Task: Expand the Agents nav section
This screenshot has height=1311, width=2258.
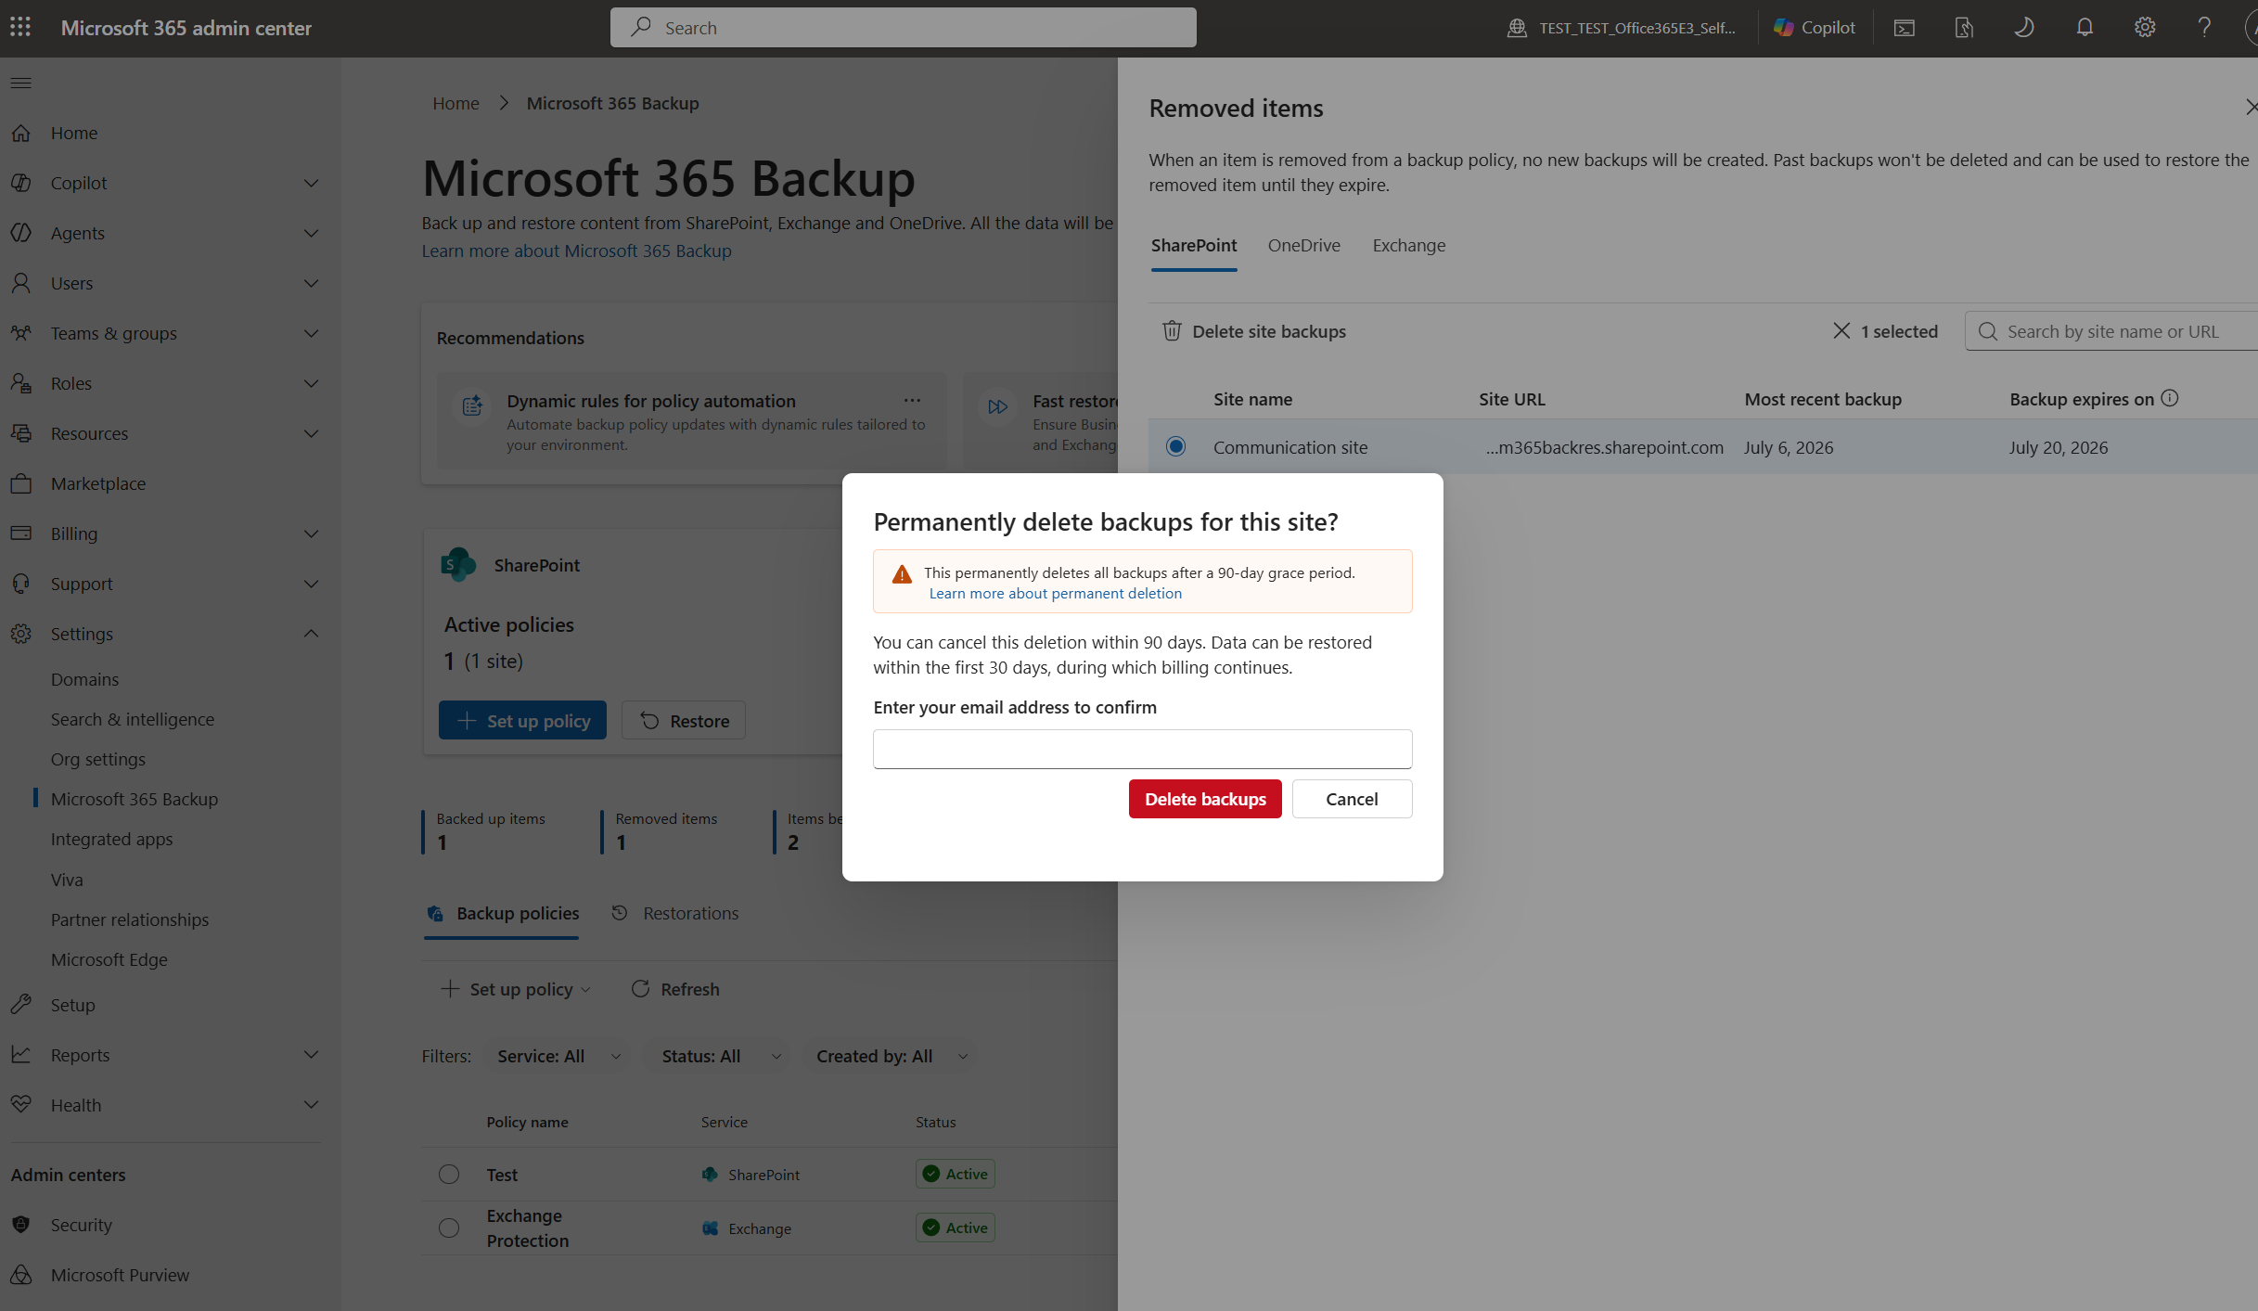Action: [312, 234]
